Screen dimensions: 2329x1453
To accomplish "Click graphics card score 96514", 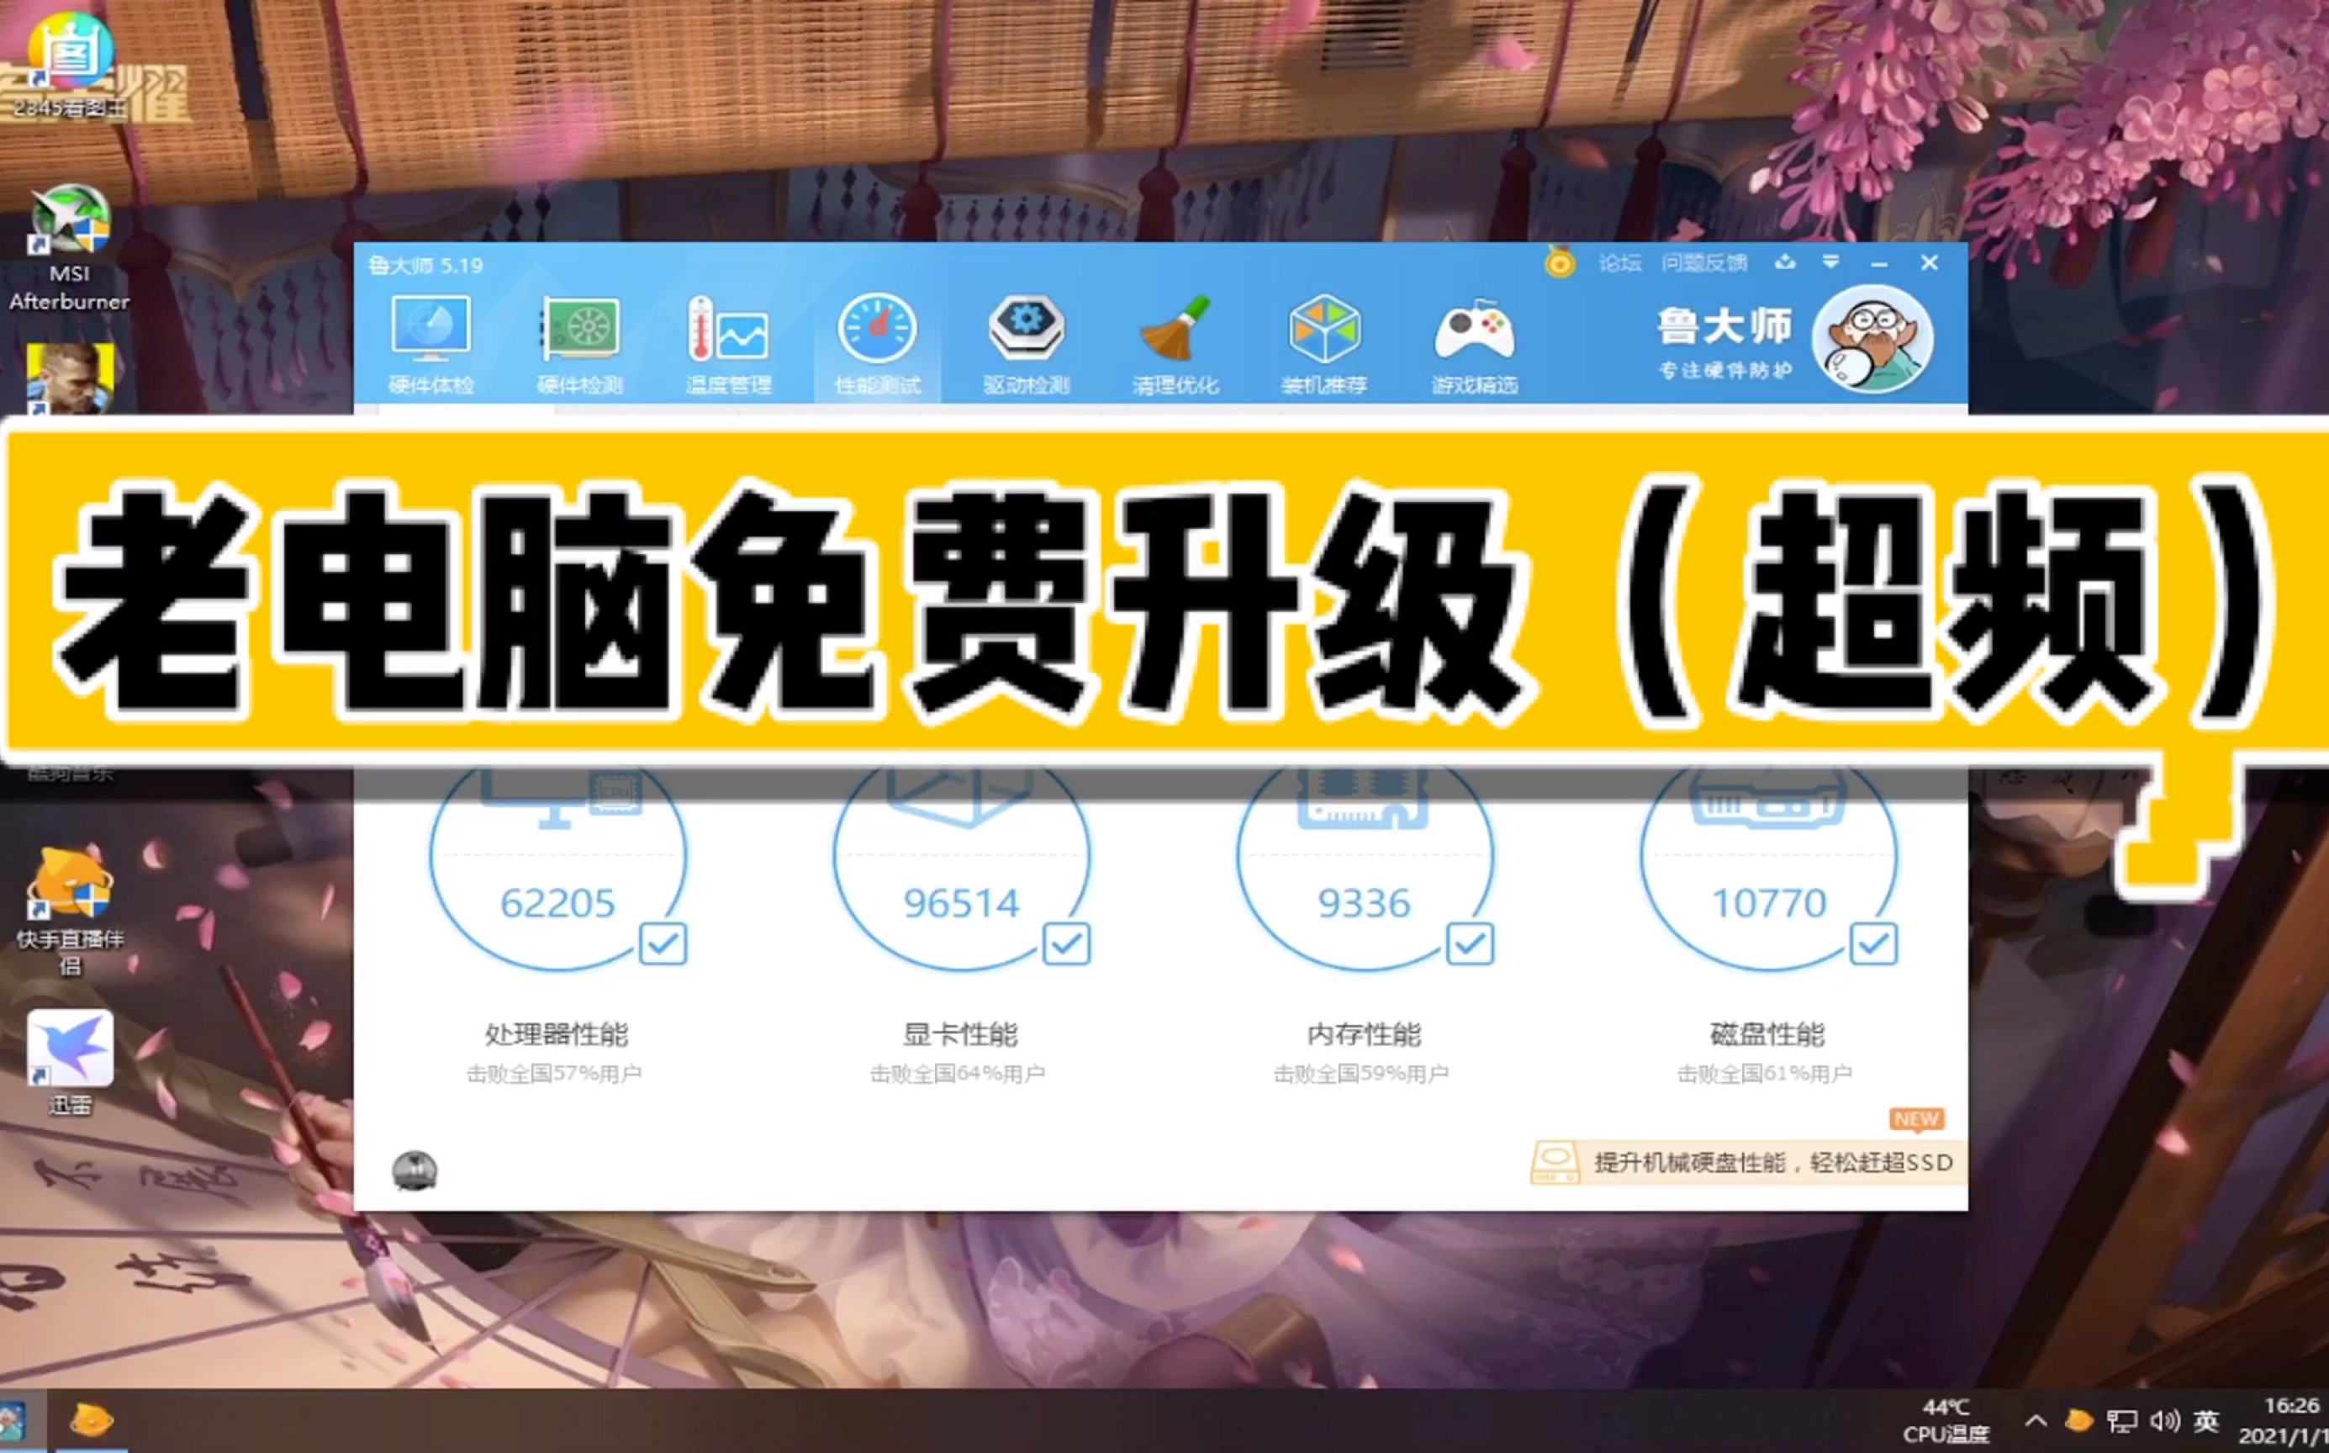I will tap(961, 903).
